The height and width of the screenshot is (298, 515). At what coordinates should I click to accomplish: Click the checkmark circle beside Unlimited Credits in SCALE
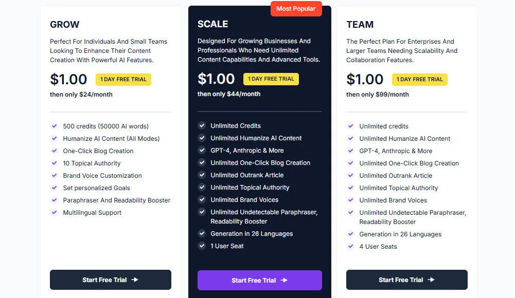pos(202,125)
